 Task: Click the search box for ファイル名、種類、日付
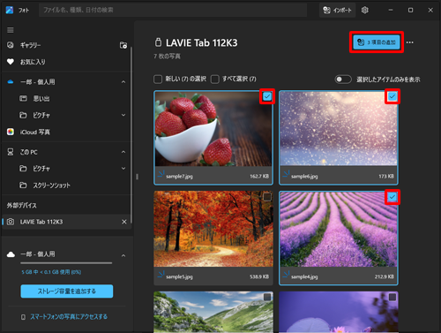173,10
